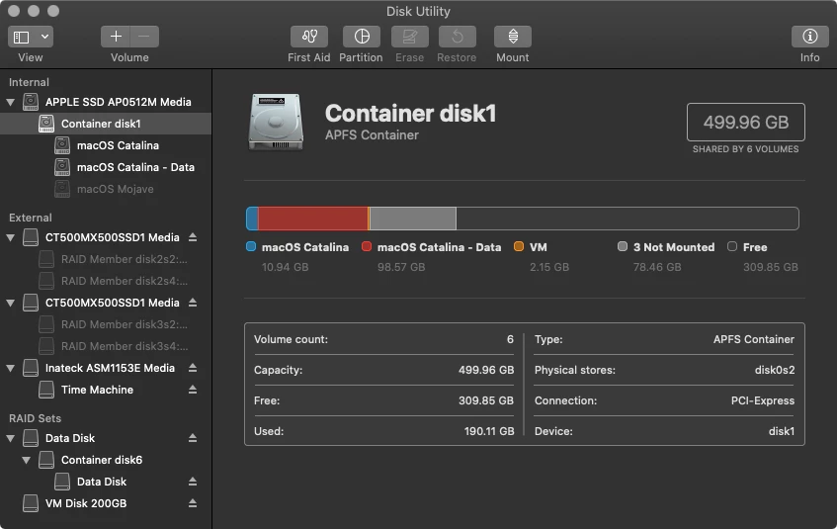This screenshot has width=837, height=529.
Task: Open the View dropdown chevron
Action: [44, 37]
